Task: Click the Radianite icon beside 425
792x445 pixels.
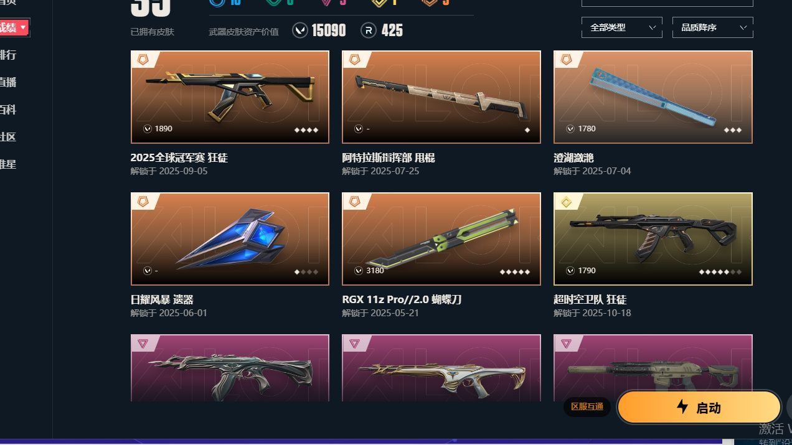Action: click(368, 30)
